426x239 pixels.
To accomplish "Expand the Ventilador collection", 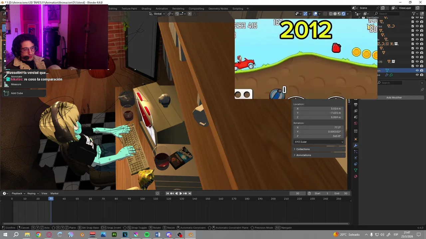I will (x=359, y=18).
